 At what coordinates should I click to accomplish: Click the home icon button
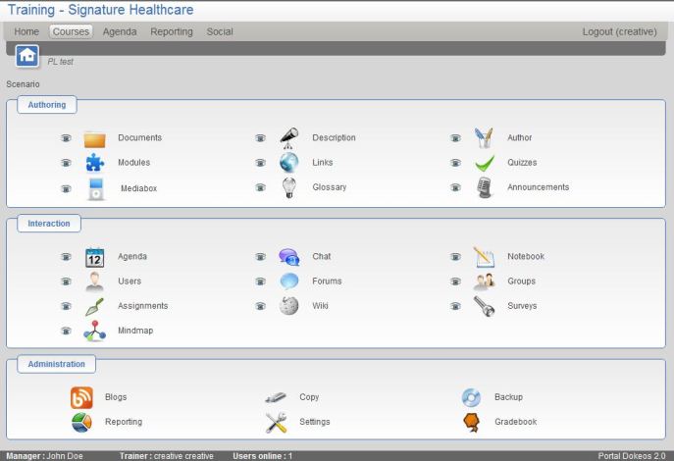point(27,56)
